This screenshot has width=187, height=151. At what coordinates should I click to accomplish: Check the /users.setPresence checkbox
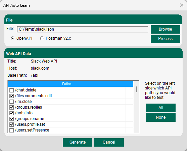tap(11, 130)
